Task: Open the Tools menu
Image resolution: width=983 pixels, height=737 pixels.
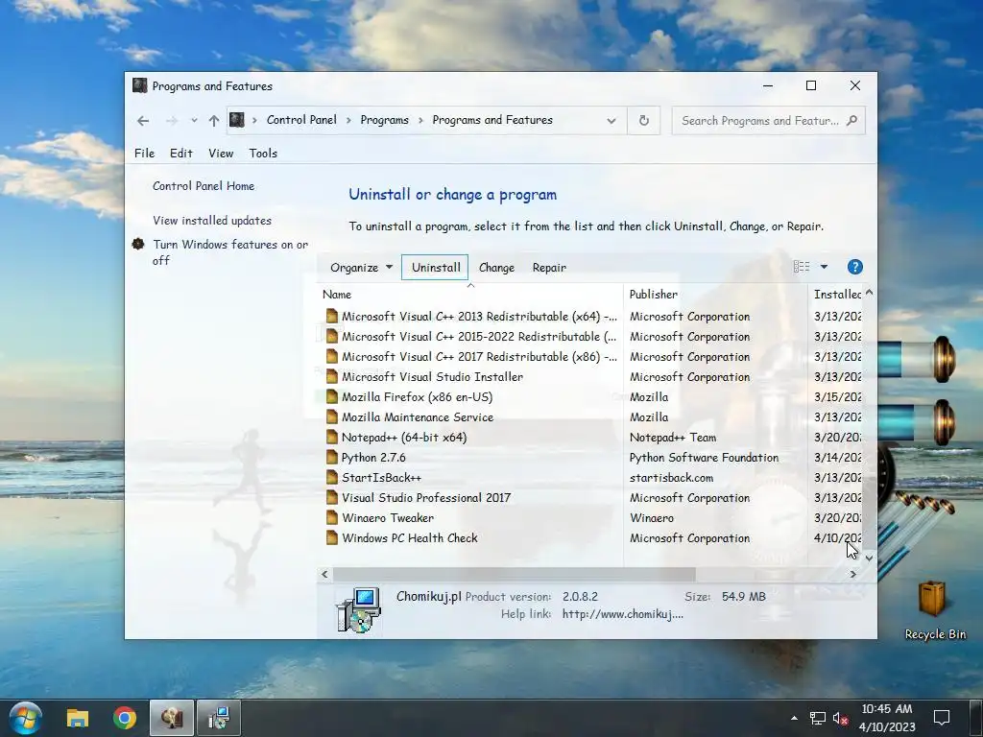Action: point(263,153)
